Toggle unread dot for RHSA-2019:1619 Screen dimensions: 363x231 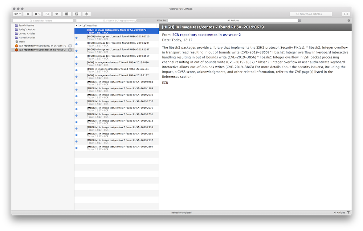point(76,57)
